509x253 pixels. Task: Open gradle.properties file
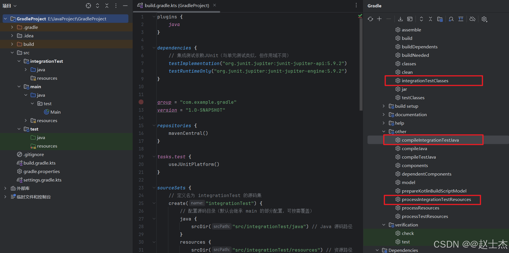pos(38,171)
